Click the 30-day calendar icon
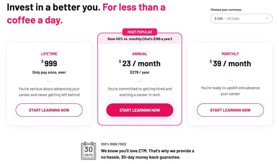Image resolution: width=279 pixels, height=164 pixels. coord(88,150)
